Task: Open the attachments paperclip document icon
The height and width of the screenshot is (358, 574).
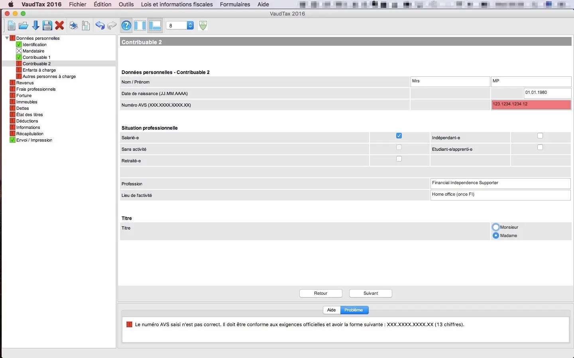Action: [85, 26]
